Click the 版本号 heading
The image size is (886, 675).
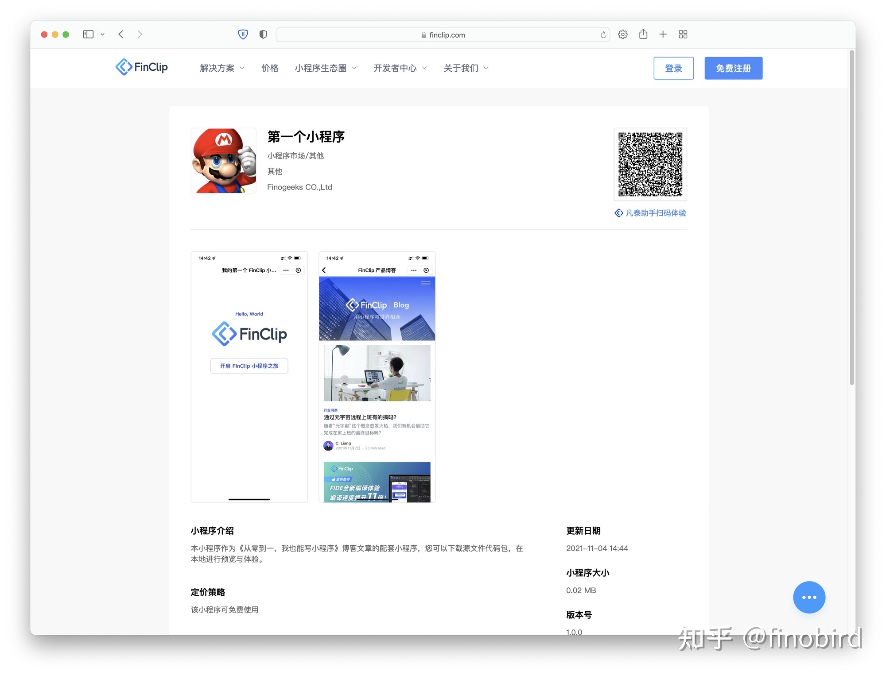[x=579, y=615]
